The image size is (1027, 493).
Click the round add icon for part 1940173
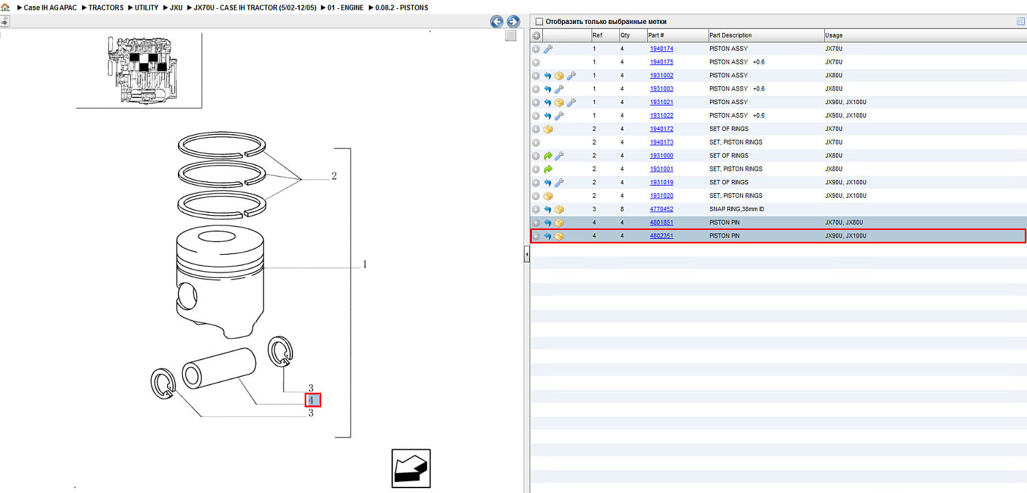click(x=536, y=142)
